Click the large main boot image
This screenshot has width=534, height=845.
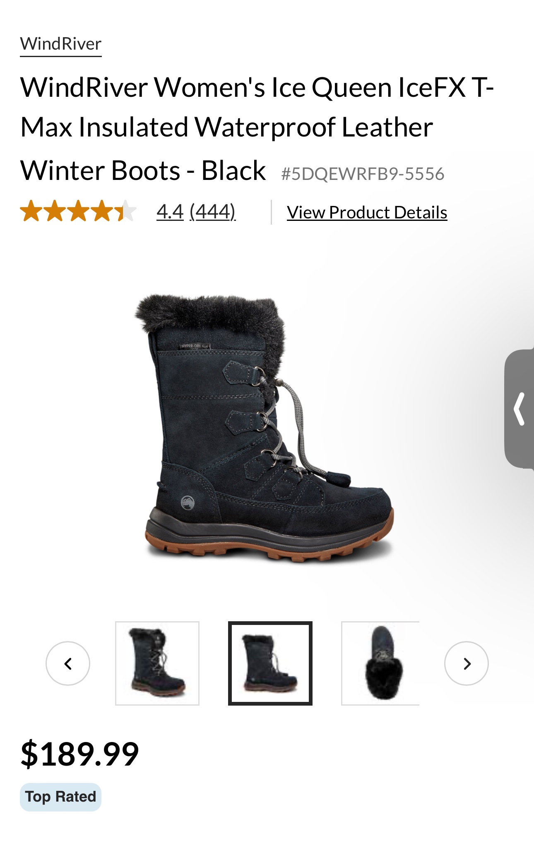pyautogui.click(x=264, y=428)
